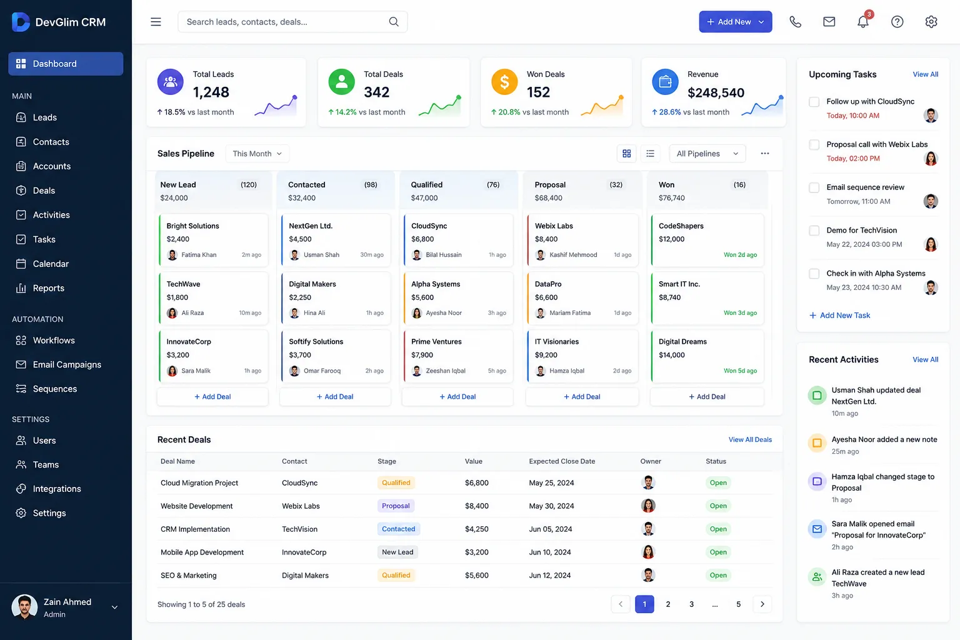Click View All in Recent Activities
This screenshot has width=960, height=640.
[925, 360]
